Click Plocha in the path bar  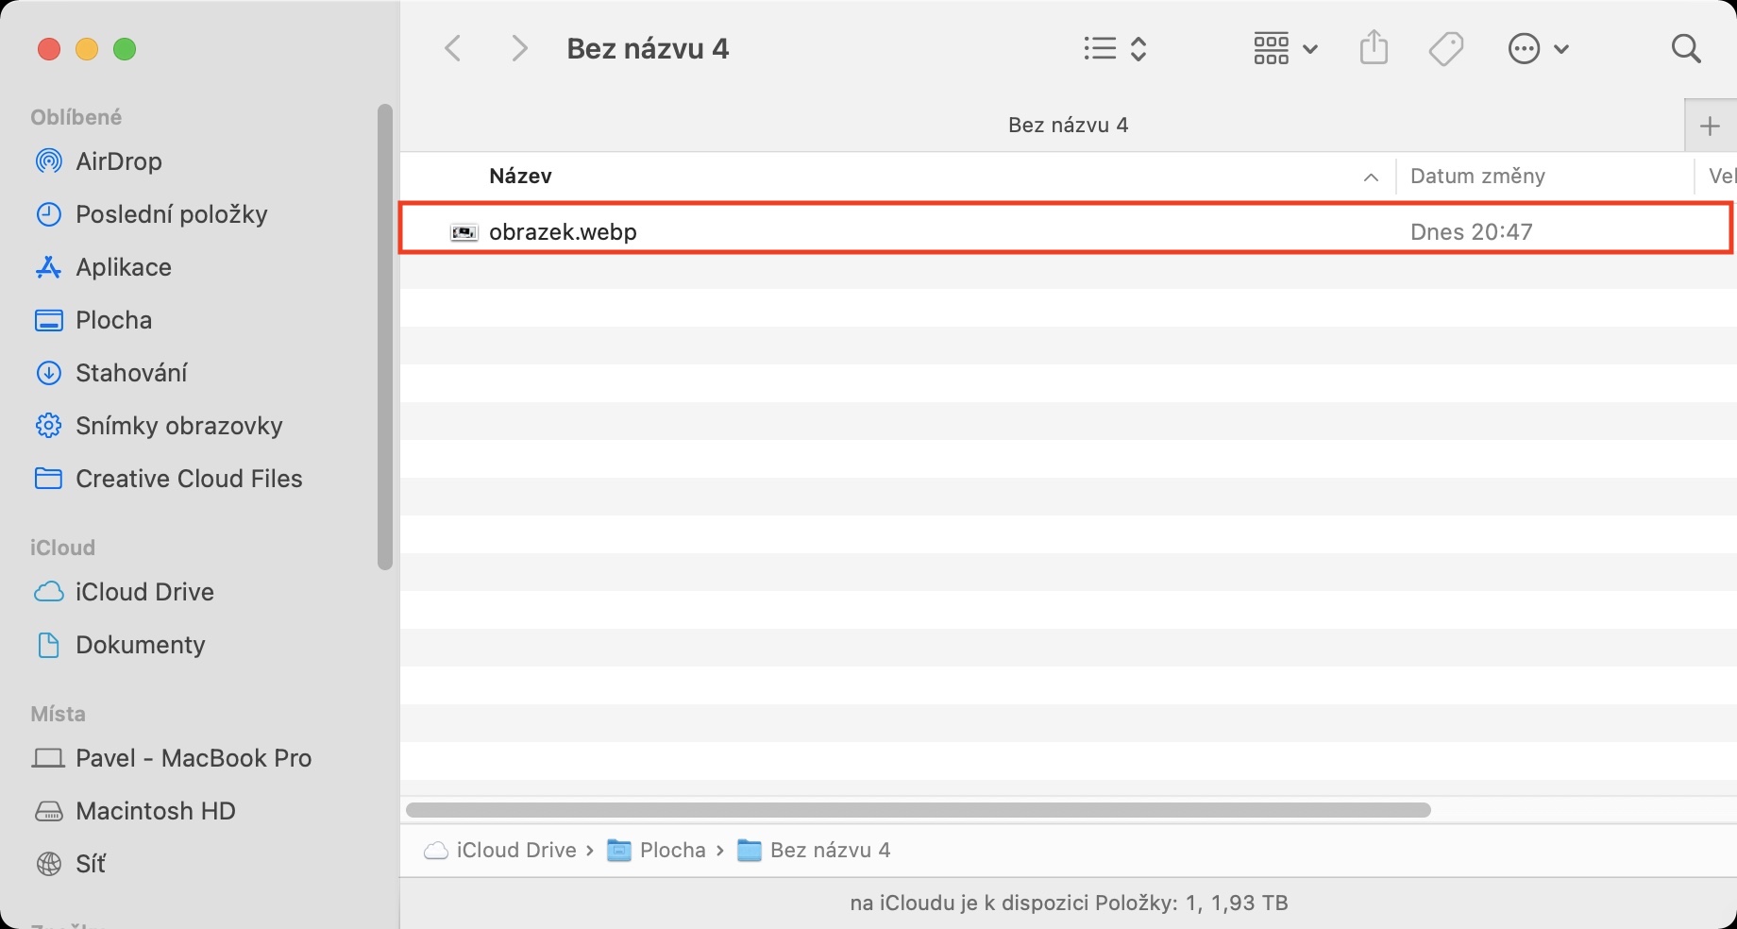671,851
